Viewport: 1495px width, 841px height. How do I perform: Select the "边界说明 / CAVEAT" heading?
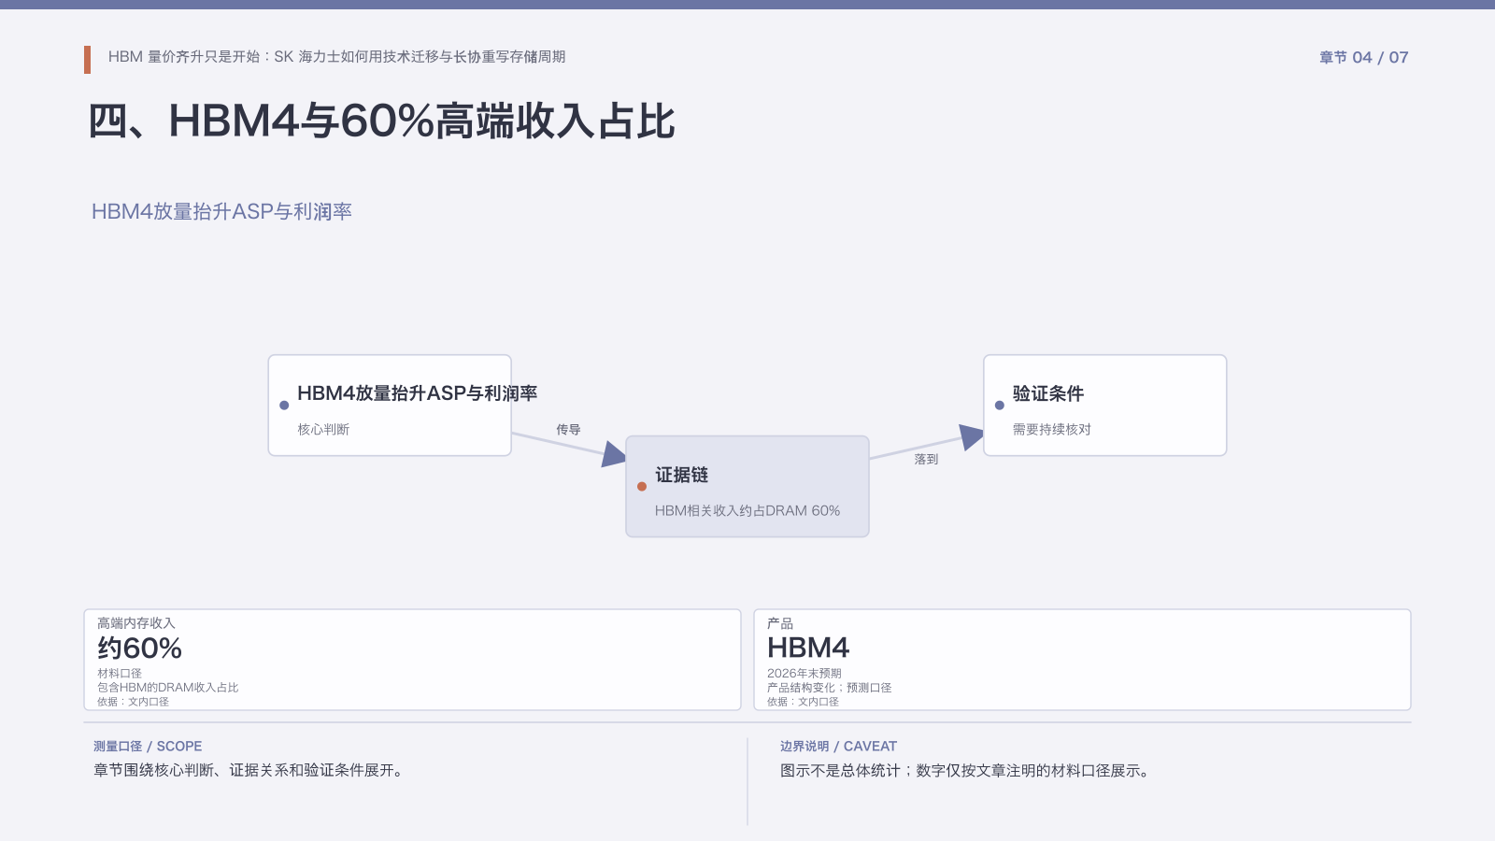click(x=838, y=747)
